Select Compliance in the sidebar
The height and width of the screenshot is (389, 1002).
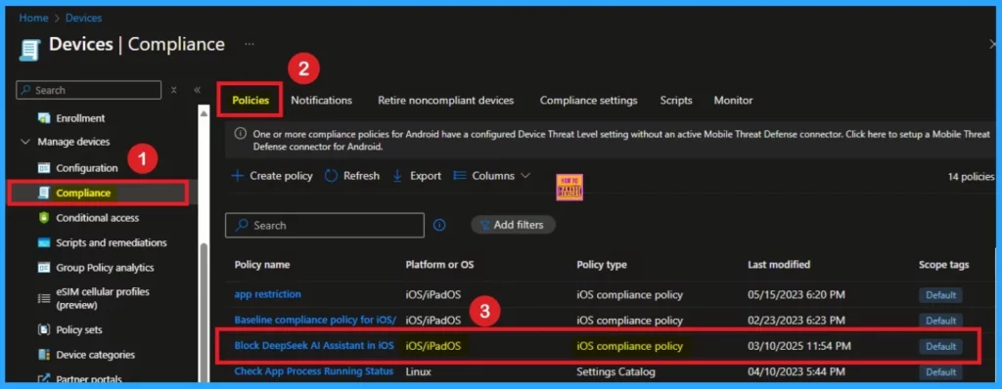click(83, 193)
